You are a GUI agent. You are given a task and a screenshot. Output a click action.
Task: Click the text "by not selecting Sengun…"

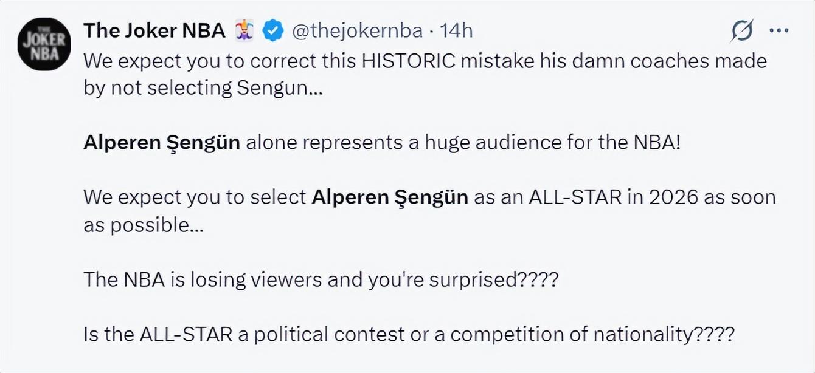(x=203, y=88)
